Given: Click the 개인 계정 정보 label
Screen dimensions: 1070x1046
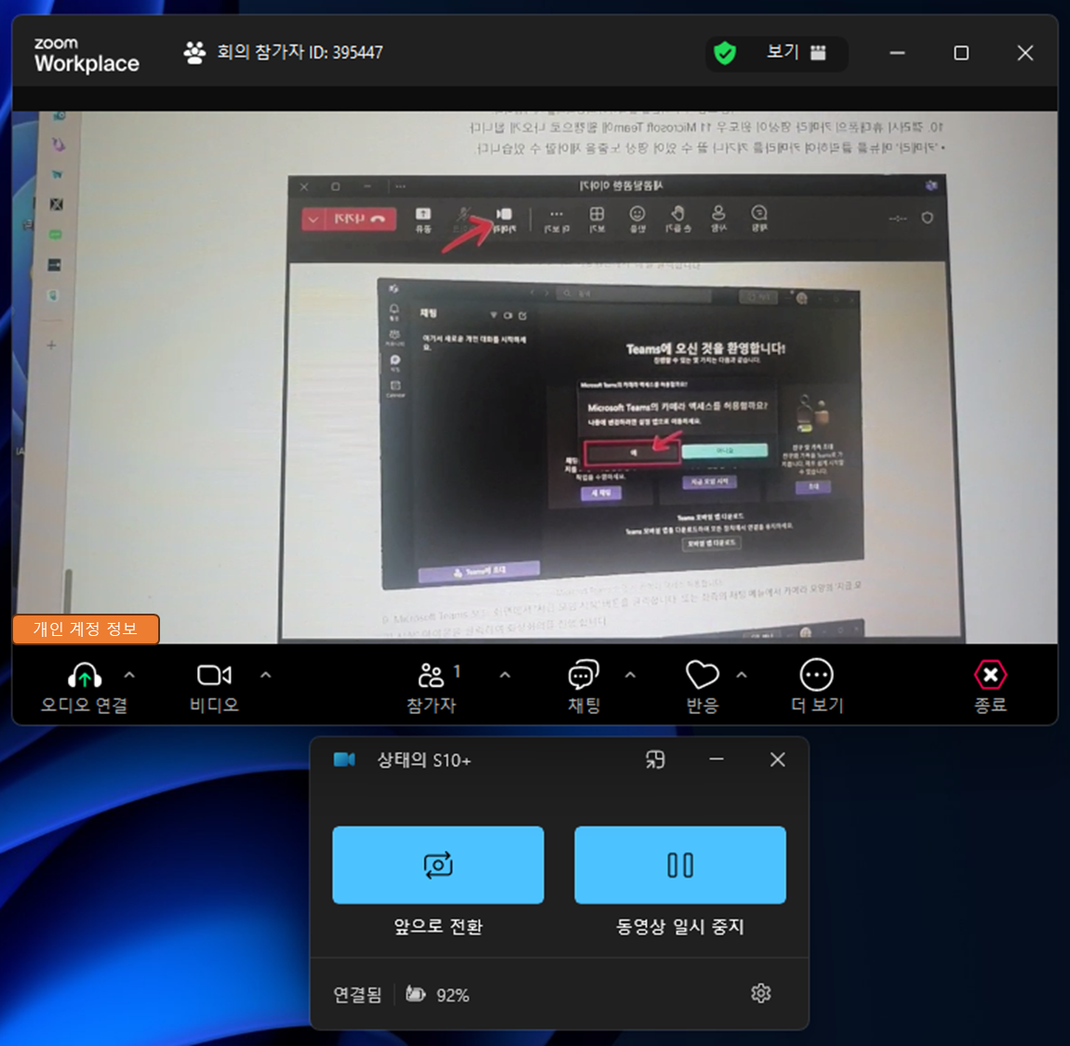Looking at the screenshot, I should [86, 629].
